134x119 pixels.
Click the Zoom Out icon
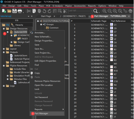point(110,11)
